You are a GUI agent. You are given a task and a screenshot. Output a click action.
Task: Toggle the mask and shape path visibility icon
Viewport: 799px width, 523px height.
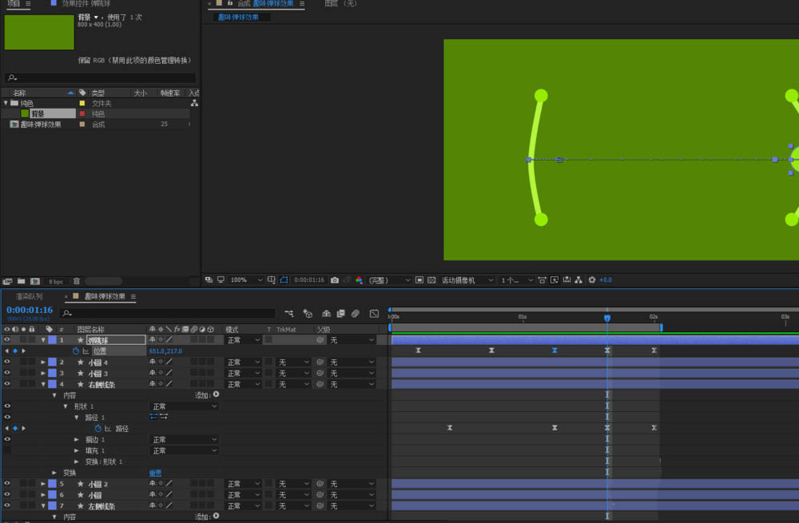tap(284, 279)
